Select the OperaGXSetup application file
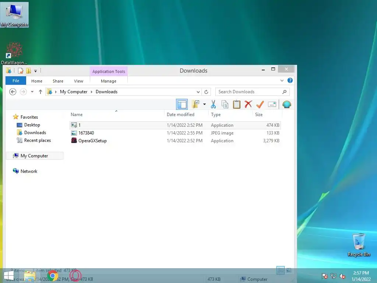 tap(175, 140)
